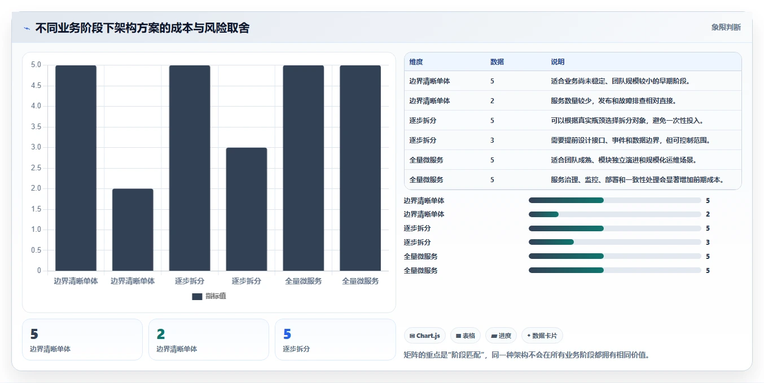Toggle the 指标值 legend swatch
The width and height of the screenshot is (764, 383).
[197, 296]
